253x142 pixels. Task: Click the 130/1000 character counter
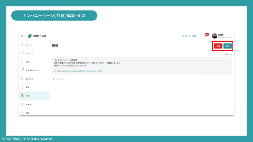pyautogui.click(x=228, y=54)
